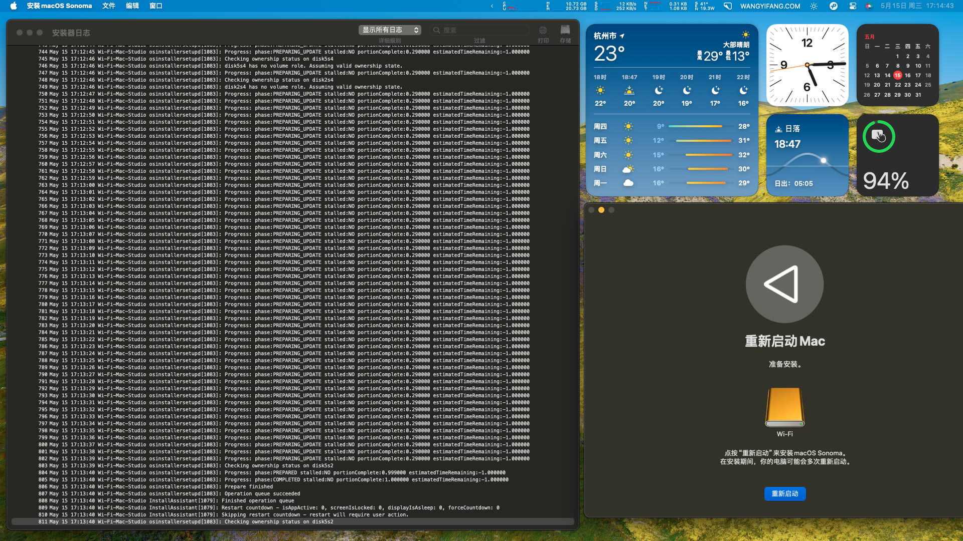Open Control Center from menu bar
The width and height of the screenshot is (963, 541).
click(x=853, y=6)
